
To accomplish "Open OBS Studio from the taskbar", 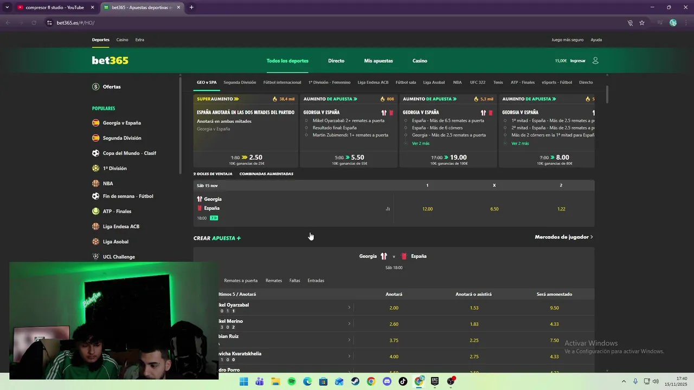I will [451, 381].
